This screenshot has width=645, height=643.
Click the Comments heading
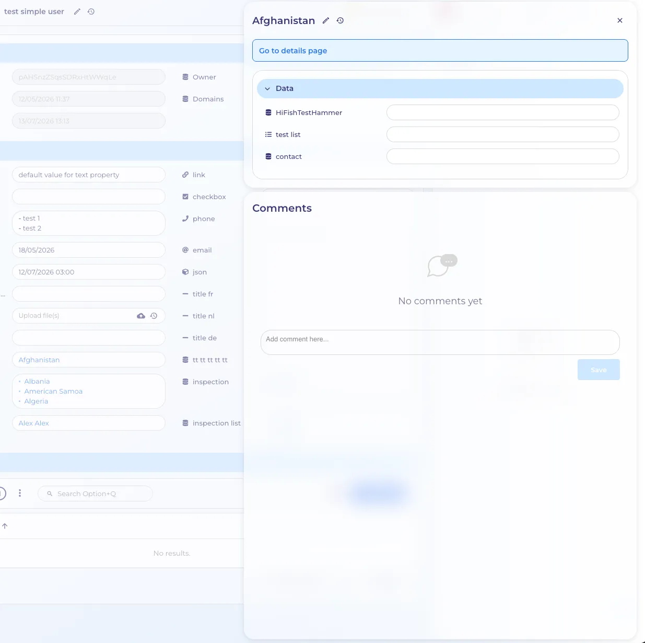click(282, 208)
